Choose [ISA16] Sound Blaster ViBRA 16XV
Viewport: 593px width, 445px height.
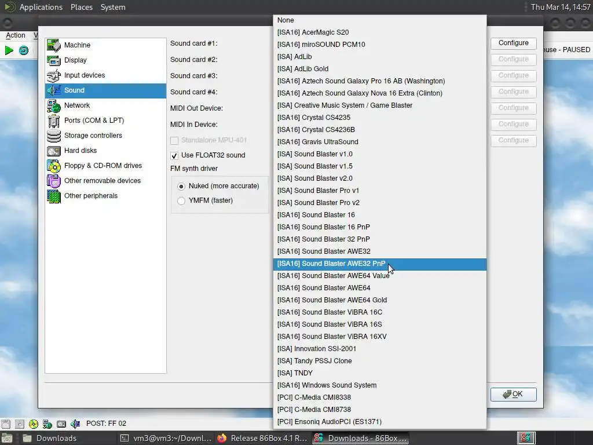point(380,337)
